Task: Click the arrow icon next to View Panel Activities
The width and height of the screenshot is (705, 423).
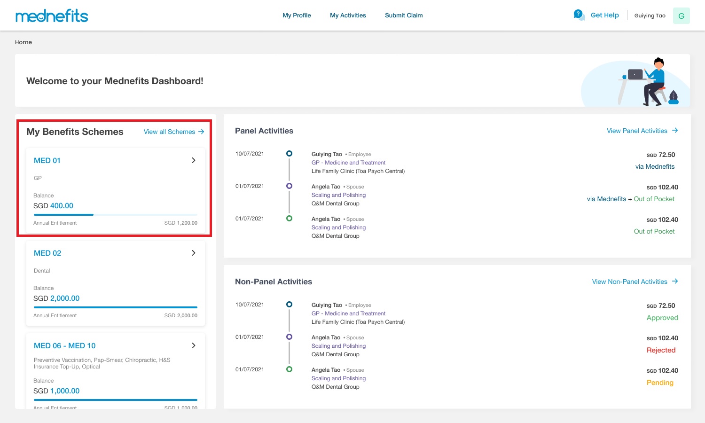Action: pyautogui.click(x=675, y=130)
